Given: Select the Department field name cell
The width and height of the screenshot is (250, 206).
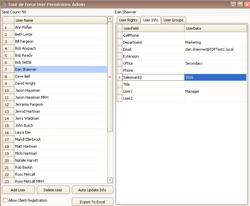Looking at the screenshot, I should click(153, 42).
